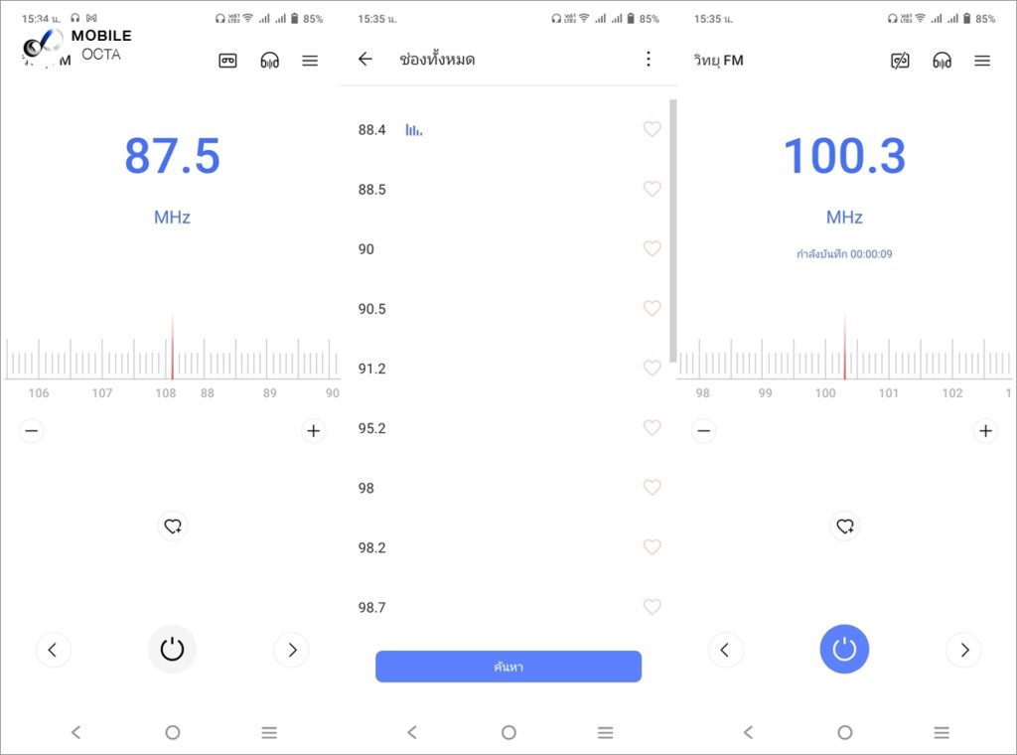This screenshot has height=755, width=1017.
Task: Favorite the 88.4 station heart
Action: coord(652,129)
